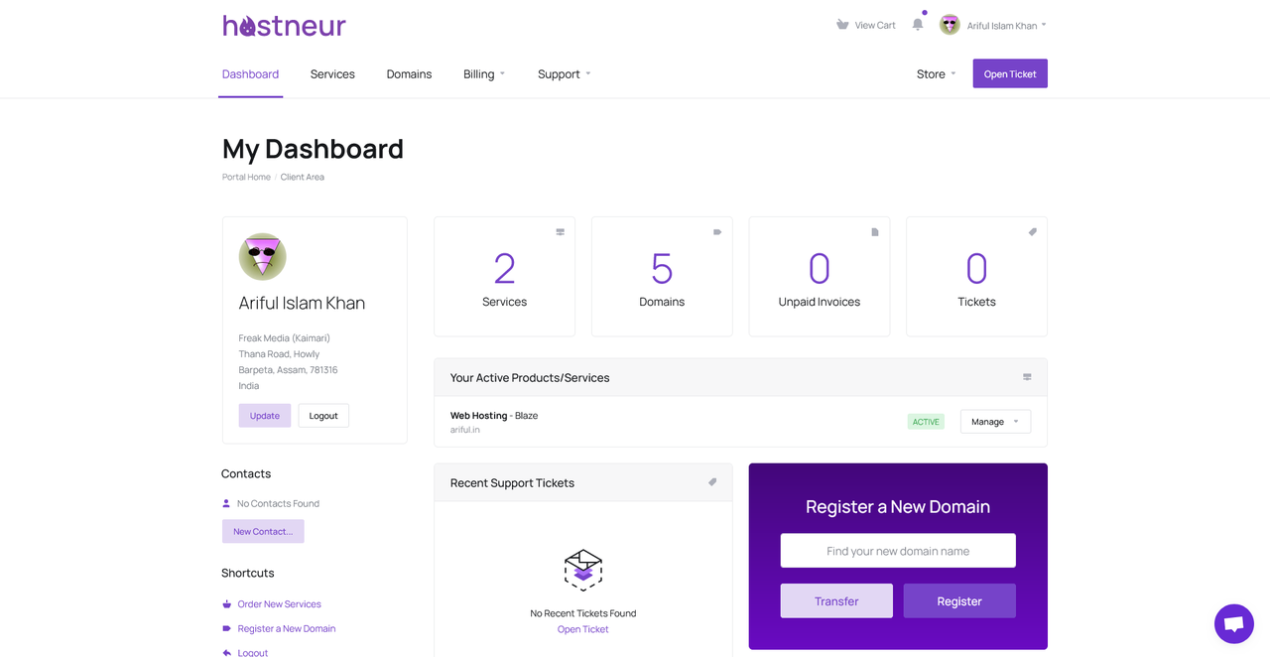The width and height of the screenshot is (1270, 657).
Task: Expand the Support dropdown menu
Action: click(x=564, y=74)
